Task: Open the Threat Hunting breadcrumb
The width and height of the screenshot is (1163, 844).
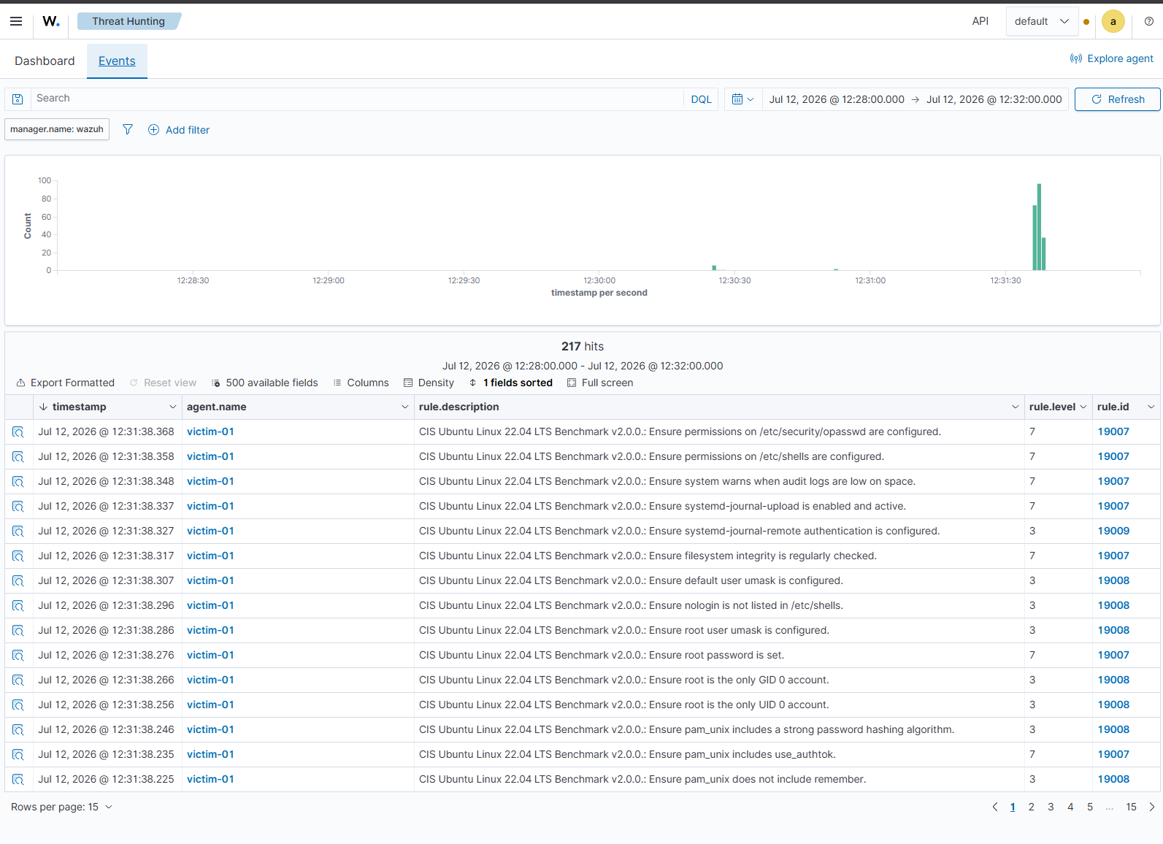Action: pyautogui.click(x=128, y=21)
